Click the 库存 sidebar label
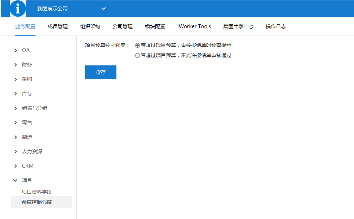354x219 pixels. coord(27,94)
